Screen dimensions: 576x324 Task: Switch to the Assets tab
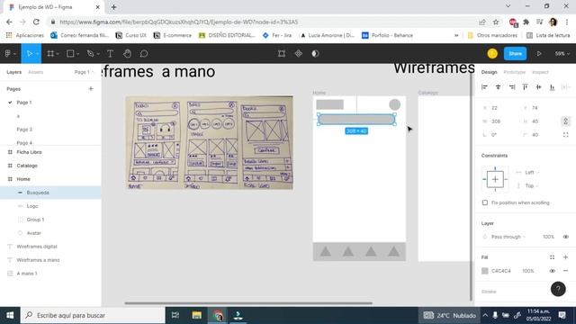pos(36,72)
